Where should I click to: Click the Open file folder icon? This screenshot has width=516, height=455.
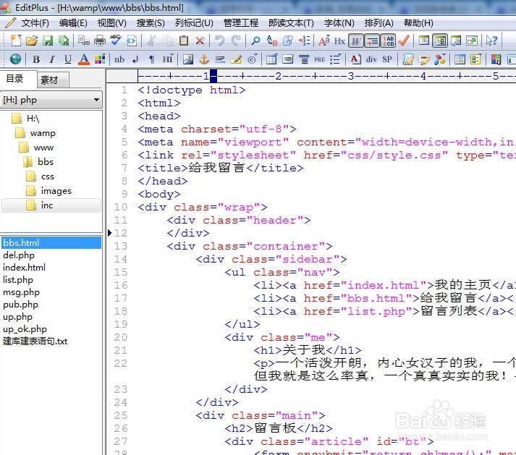[x=32, y=41]
